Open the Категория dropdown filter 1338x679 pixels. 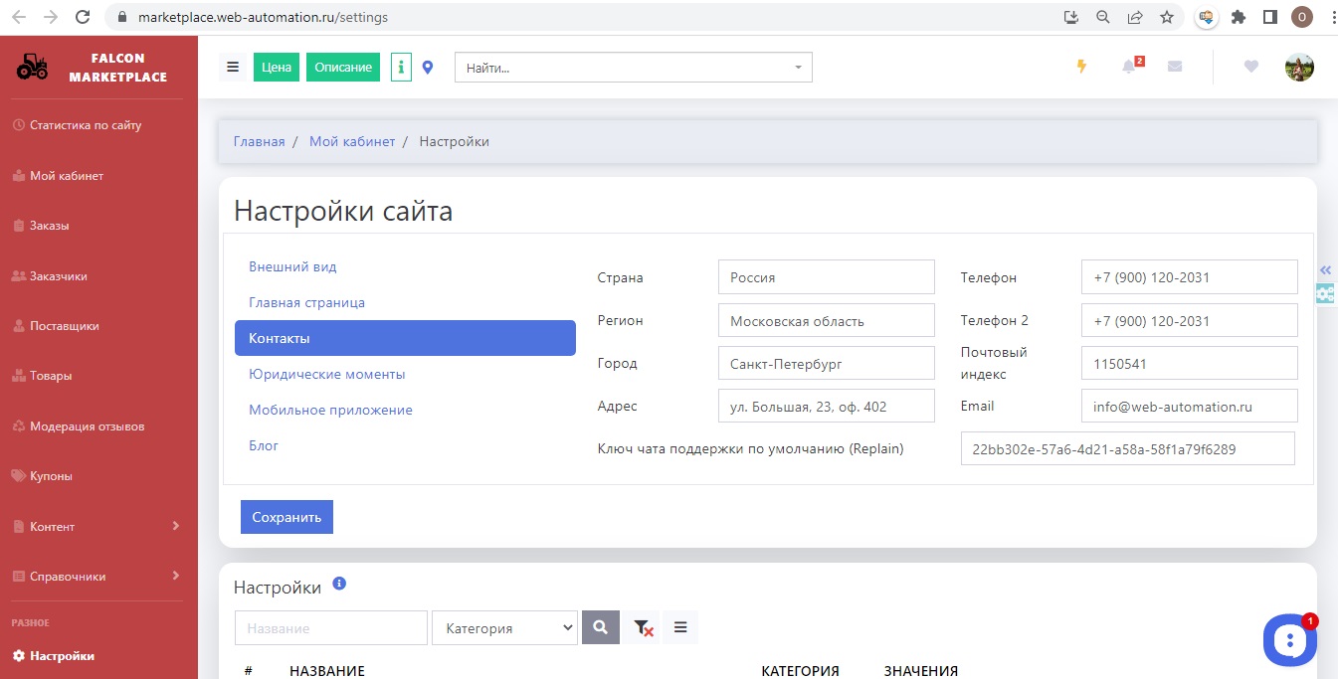[504, 627]
